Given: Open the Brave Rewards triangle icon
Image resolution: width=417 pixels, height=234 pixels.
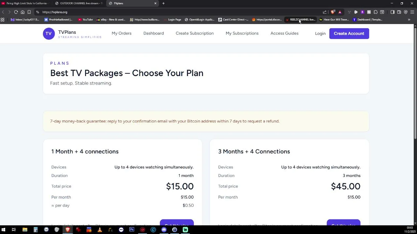Looking at the screenshot, I should pyautogui.click(x=340, y=12).
